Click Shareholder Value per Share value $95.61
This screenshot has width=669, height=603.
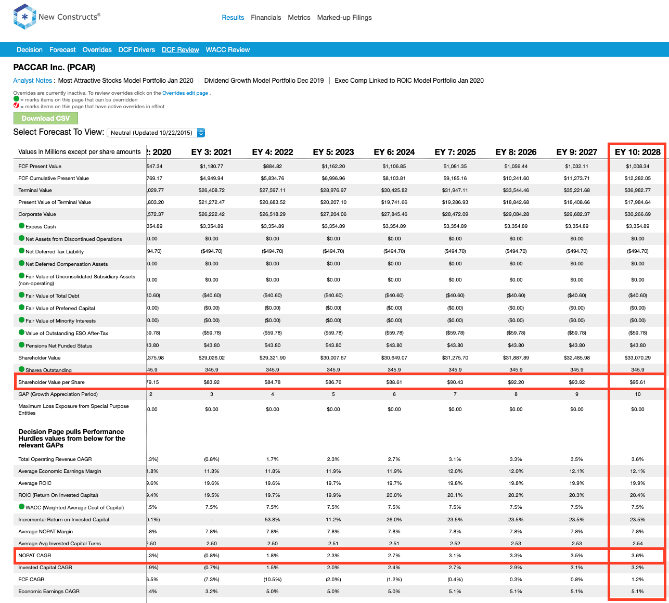click(638, 382)
